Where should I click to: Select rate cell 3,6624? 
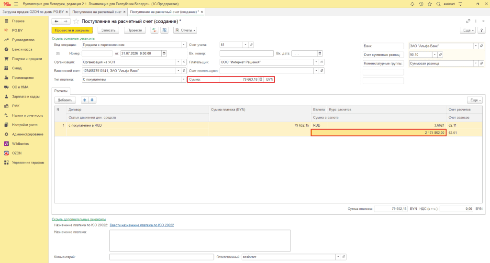387,125
